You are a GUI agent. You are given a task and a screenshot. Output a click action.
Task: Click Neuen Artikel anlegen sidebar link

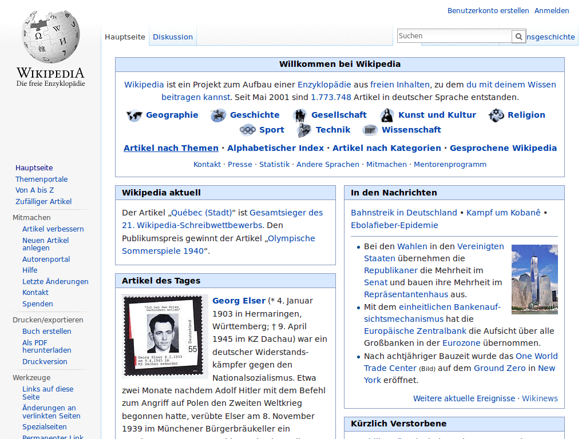click(46, 244)
